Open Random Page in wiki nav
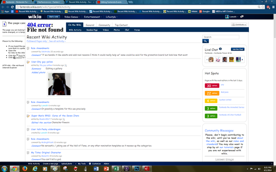The image size is (276, 172). pyautogui.click(x=92, y=30)
